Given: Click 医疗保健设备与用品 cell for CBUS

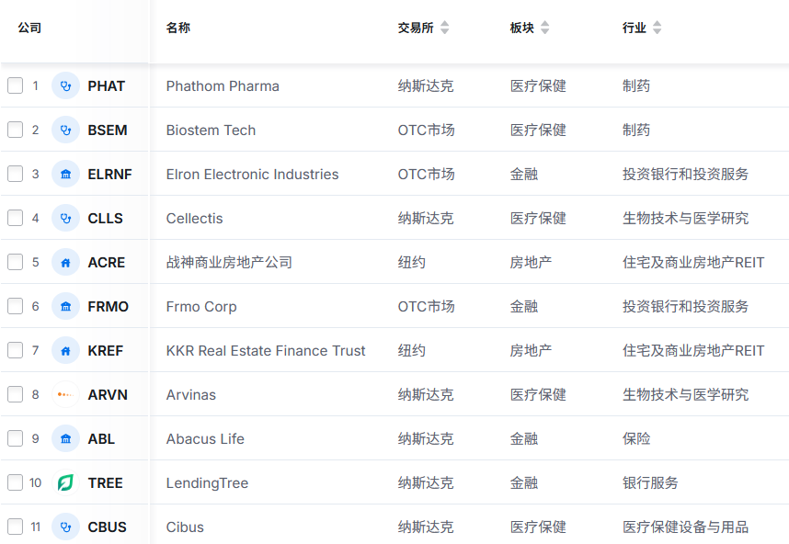Looking at the screenshot, I should (x=685, y=527).
